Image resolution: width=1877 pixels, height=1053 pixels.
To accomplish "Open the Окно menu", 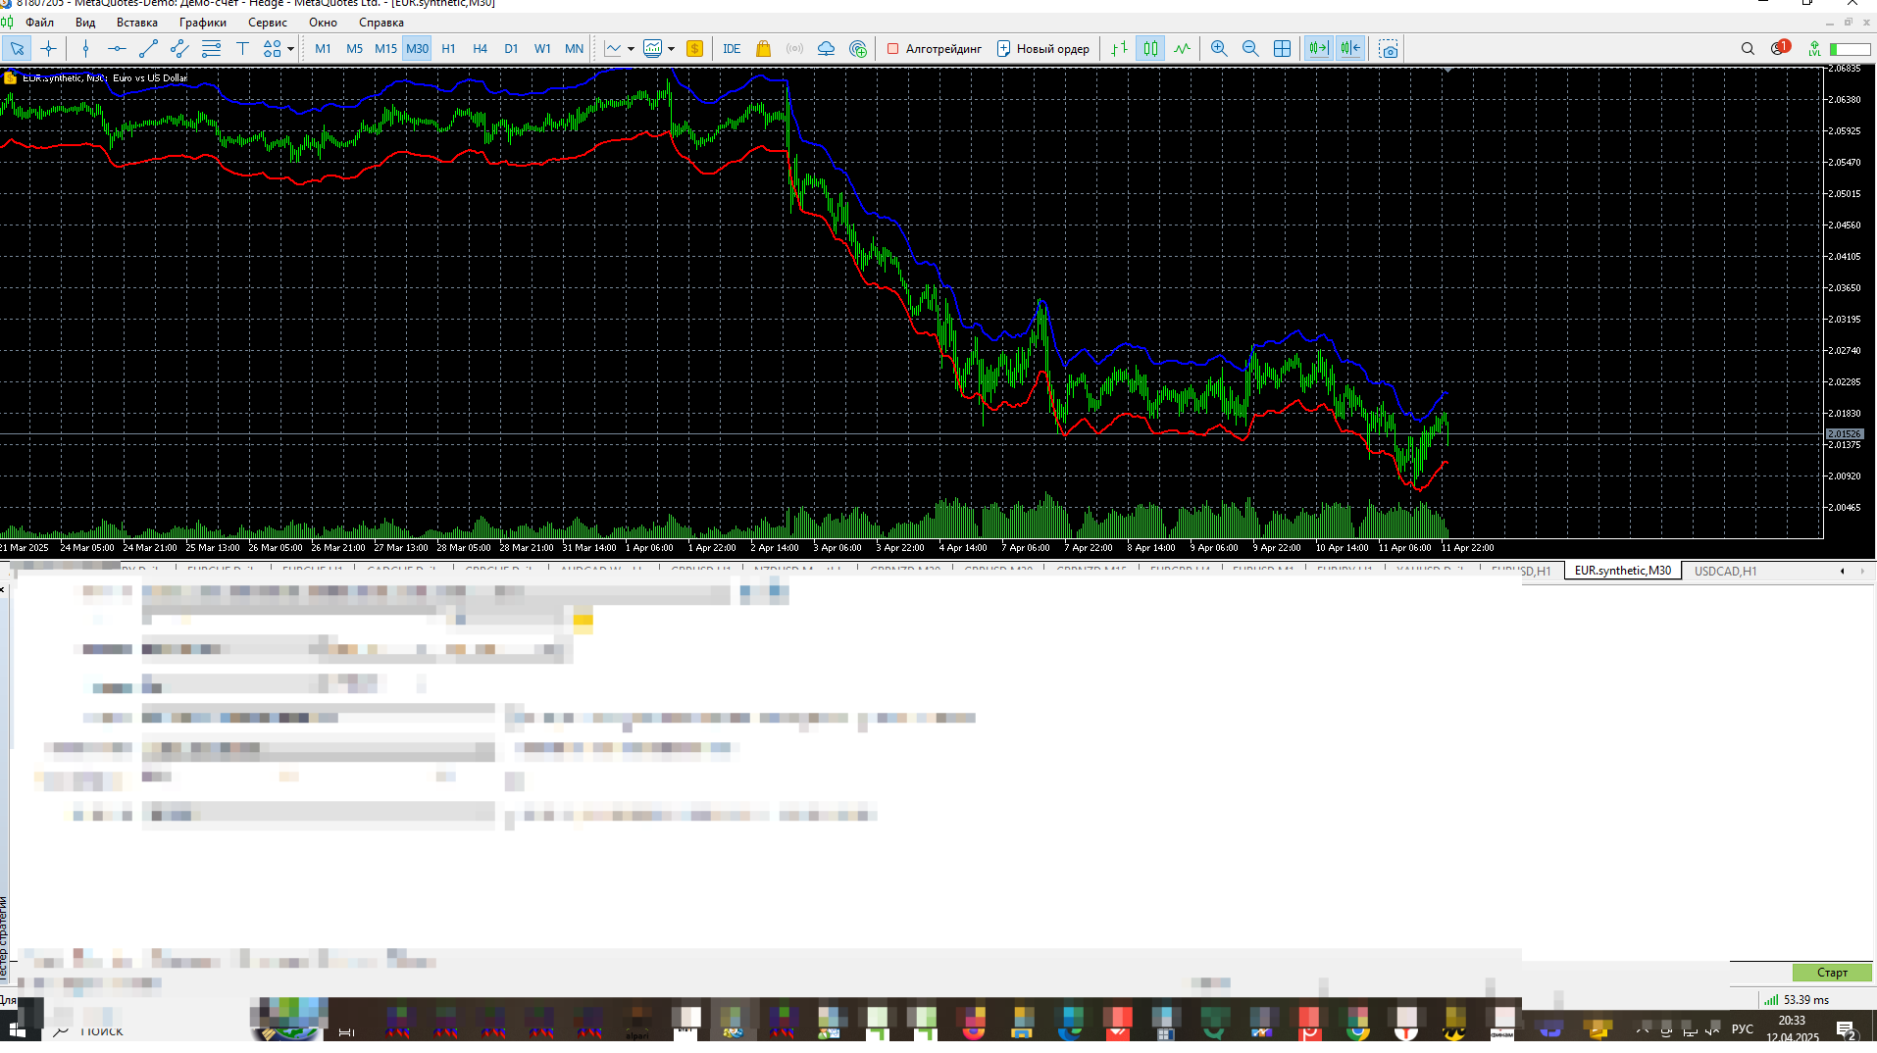I will (323, 22).
